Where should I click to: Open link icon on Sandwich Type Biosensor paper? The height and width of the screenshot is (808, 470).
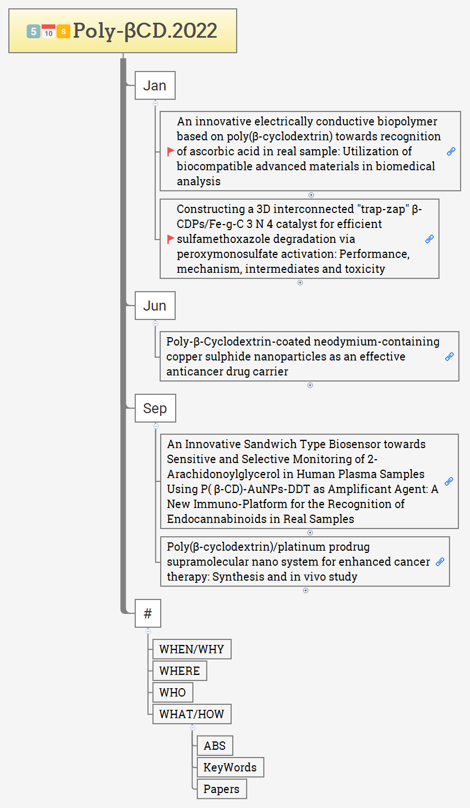[x=449, y=481]
